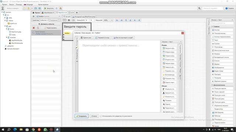Image resolution: width=236 pixels, height=132 pixels.
Task: Switch to Свойства properties tab
Action: (x=35, y=20)
